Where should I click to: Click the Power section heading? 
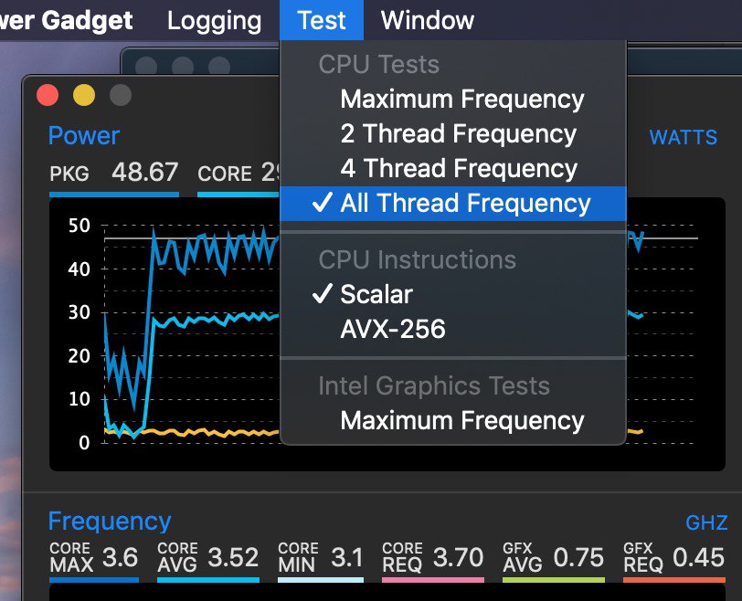click(84, 136)
